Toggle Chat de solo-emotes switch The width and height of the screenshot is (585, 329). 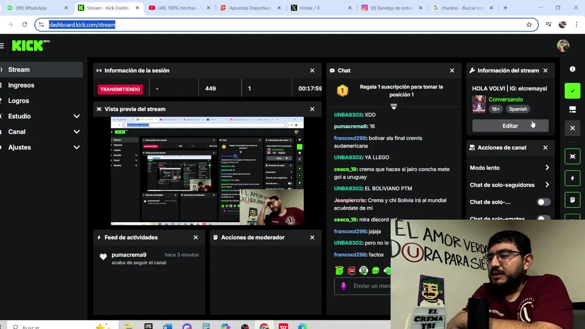543,219
